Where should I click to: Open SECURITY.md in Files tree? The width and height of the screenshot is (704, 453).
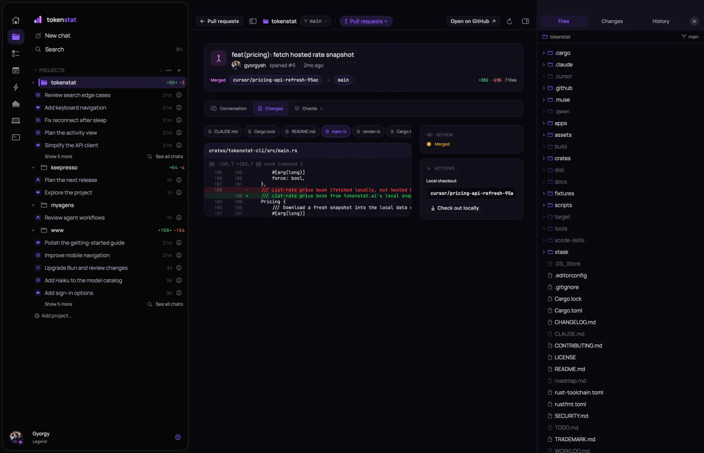coord(571,416)
